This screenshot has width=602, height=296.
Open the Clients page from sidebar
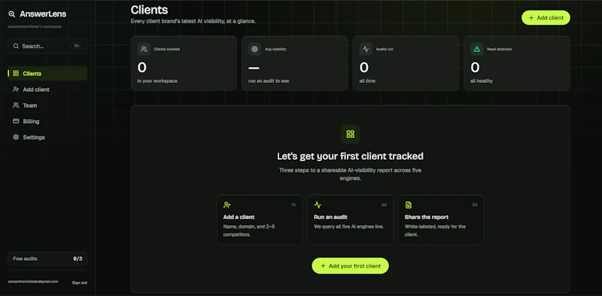click(x=47, y=73)
